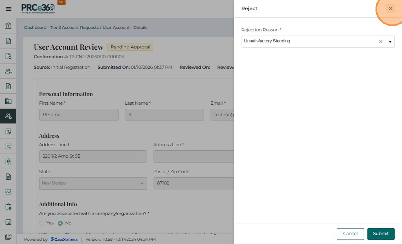Click the Address Line 1 field

93,156
